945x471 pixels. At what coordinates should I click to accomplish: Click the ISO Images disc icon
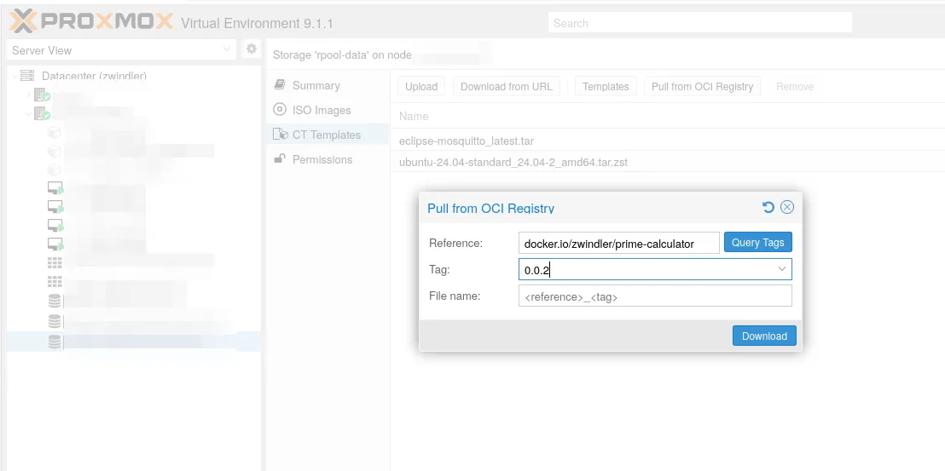280,110
